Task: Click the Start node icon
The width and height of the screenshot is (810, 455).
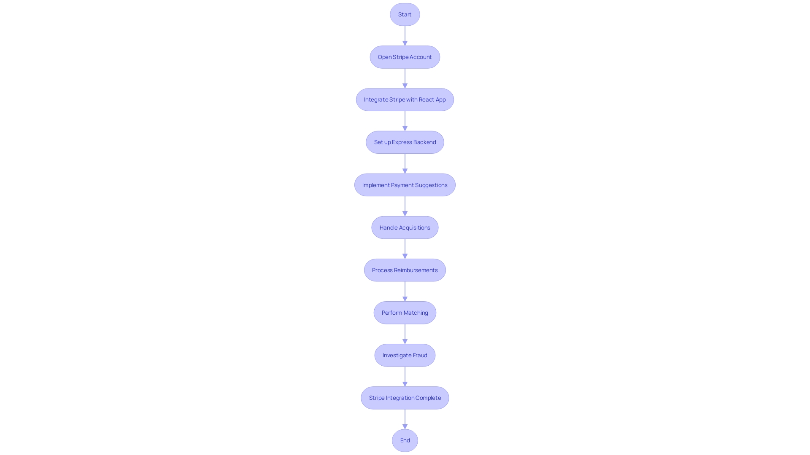Action: 405,14
